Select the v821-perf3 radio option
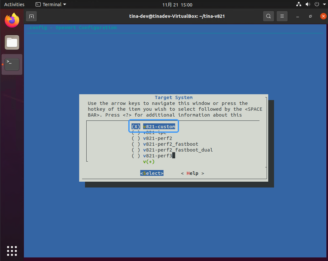This screenshot has height=261, width=328. (x=157, y=156)
